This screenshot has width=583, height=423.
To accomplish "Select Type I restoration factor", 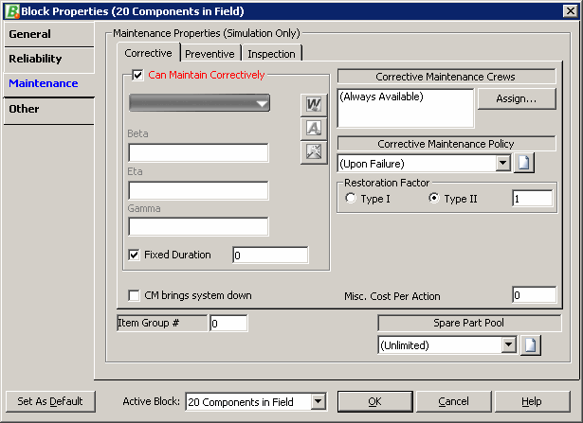I will 351,198.
